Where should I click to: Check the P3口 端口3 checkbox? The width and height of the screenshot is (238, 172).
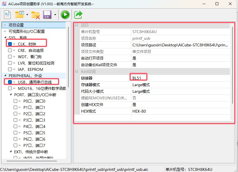15,120
